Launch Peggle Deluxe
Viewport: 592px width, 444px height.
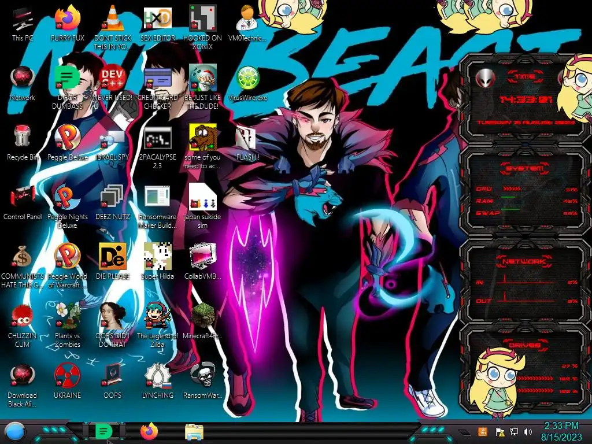tap(67, 143)
